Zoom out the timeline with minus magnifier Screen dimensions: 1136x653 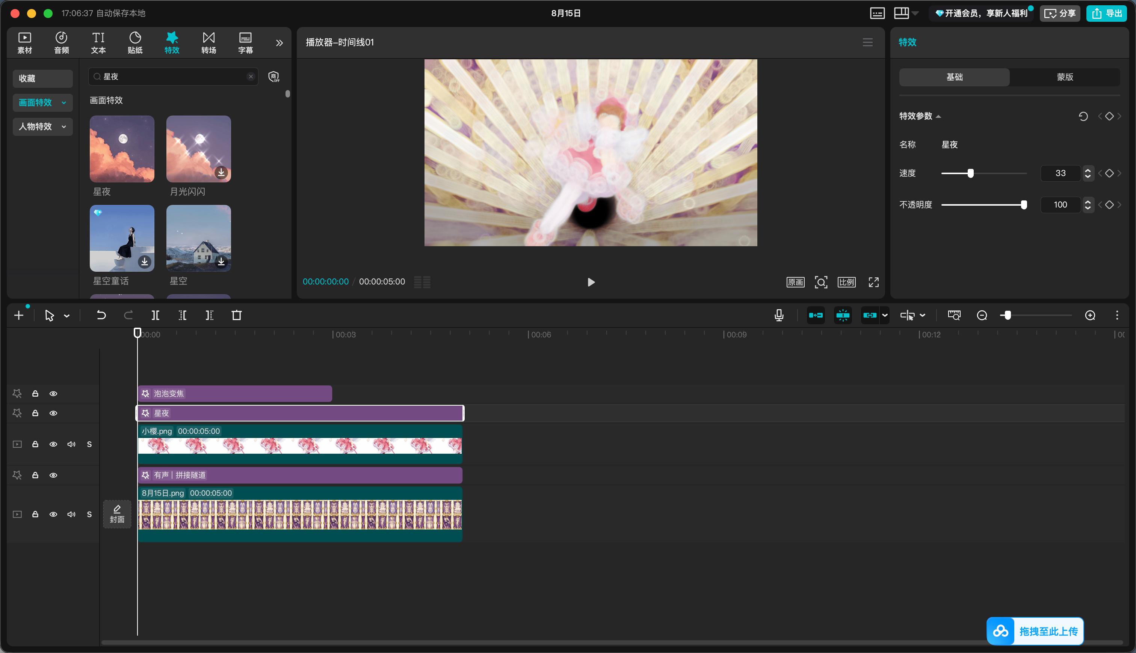pyautogui.click(x=982, y=315)
